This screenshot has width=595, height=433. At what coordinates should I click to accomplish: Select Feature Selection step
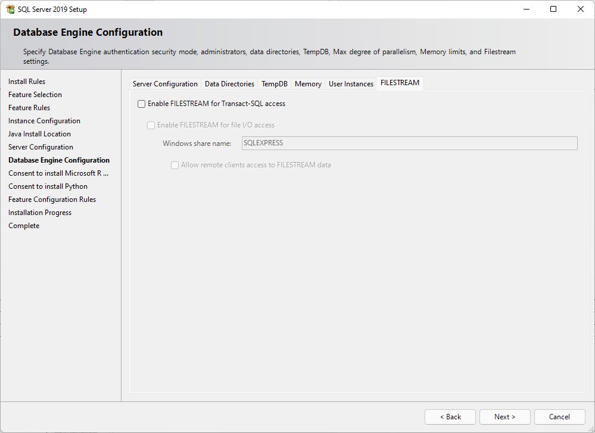[x=35, y=95]
